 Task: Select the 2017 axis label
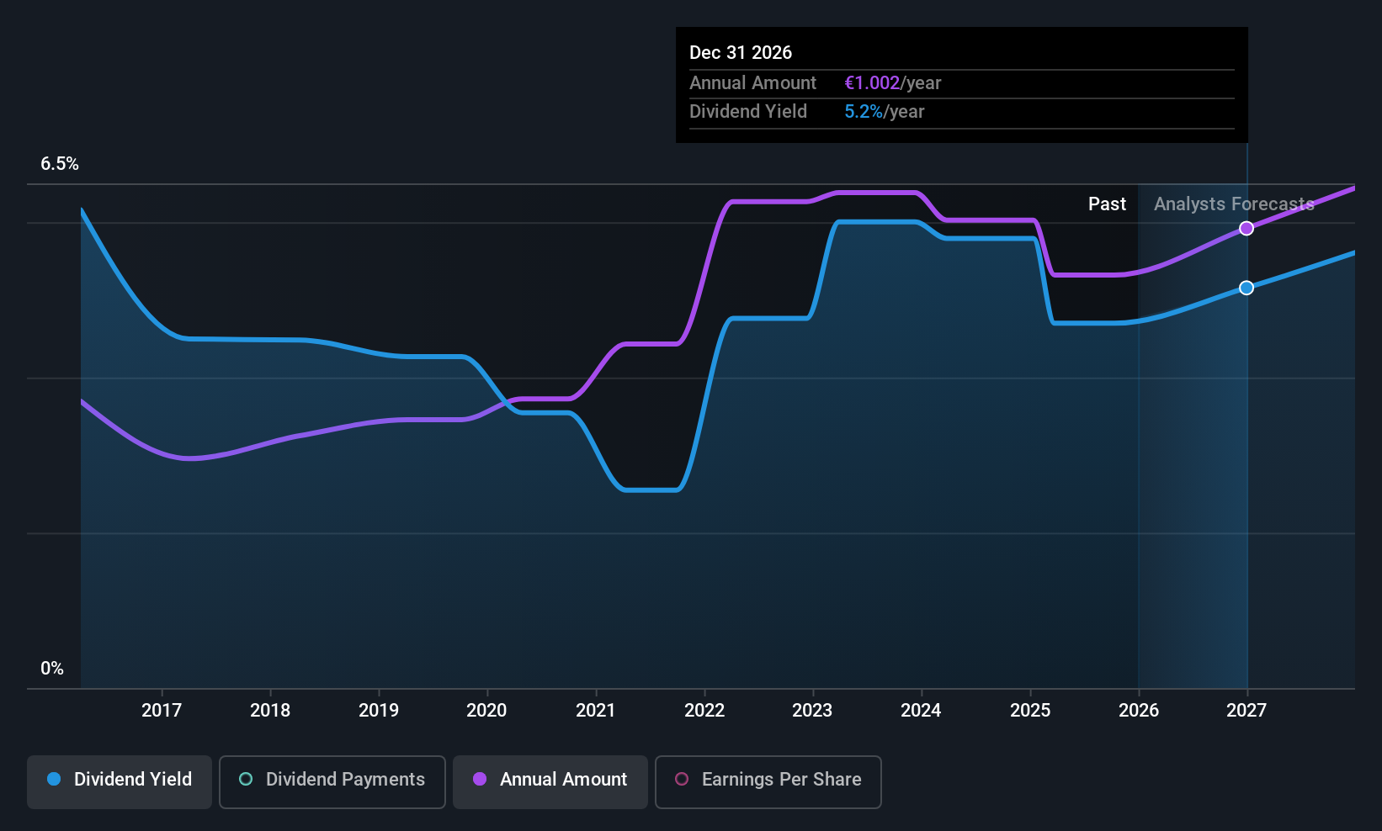162,711
